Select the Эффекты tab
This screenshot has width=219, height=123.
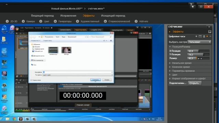coord(89,16)
